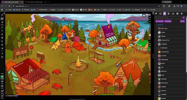Add a new Character
Viewport: 187px width, 100px height.
click(160, 21)
